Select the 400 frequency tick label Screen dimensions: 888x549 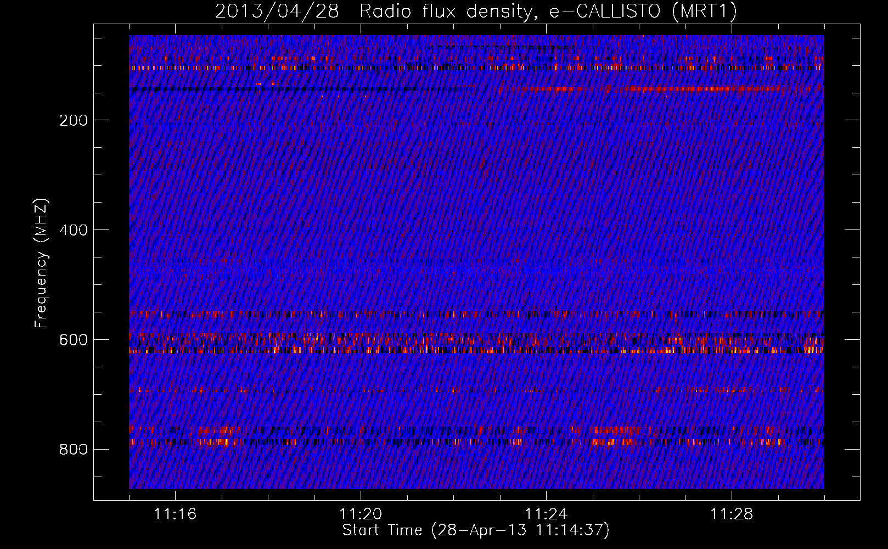pyautogui.click(x=74, y=230)
